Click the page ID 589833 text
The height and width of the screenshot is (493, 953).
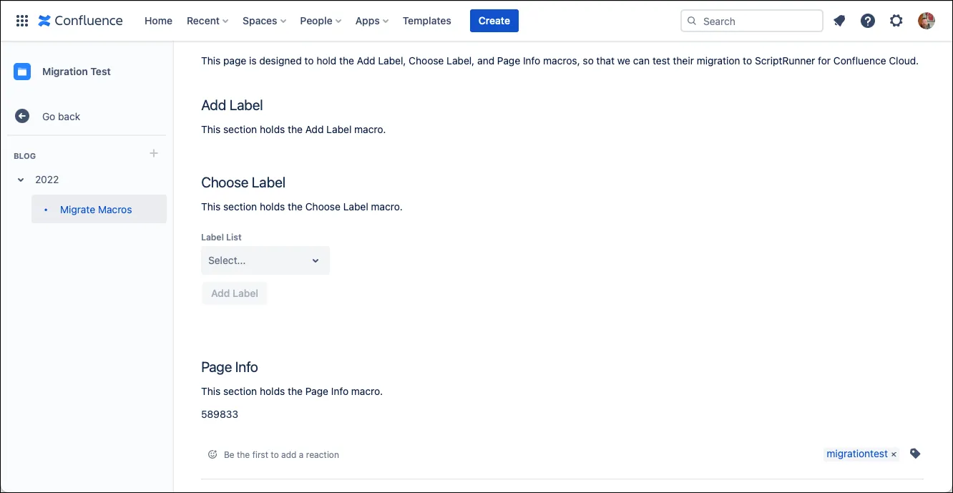click(x=220, y=414)
